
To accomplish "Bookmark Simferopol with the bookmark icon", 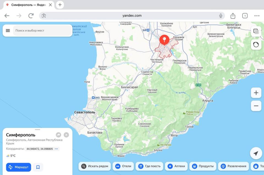I will 38,167.
